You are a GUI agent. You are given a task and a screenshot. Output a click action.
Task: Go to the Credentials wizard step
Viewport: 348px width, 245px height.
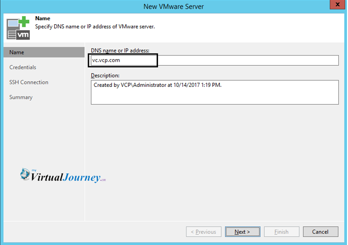pyautogui.click(x=23, y=67)
